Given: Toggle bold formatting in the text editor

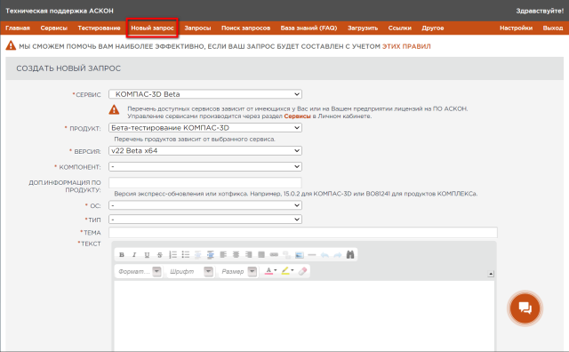Looking at the screenshot, I should [x=122, y=255].
